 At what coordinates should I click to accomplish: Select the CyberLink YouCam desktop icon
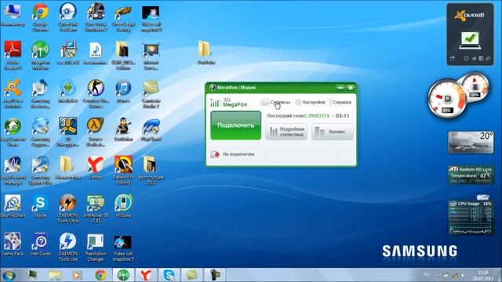point(68,17)
